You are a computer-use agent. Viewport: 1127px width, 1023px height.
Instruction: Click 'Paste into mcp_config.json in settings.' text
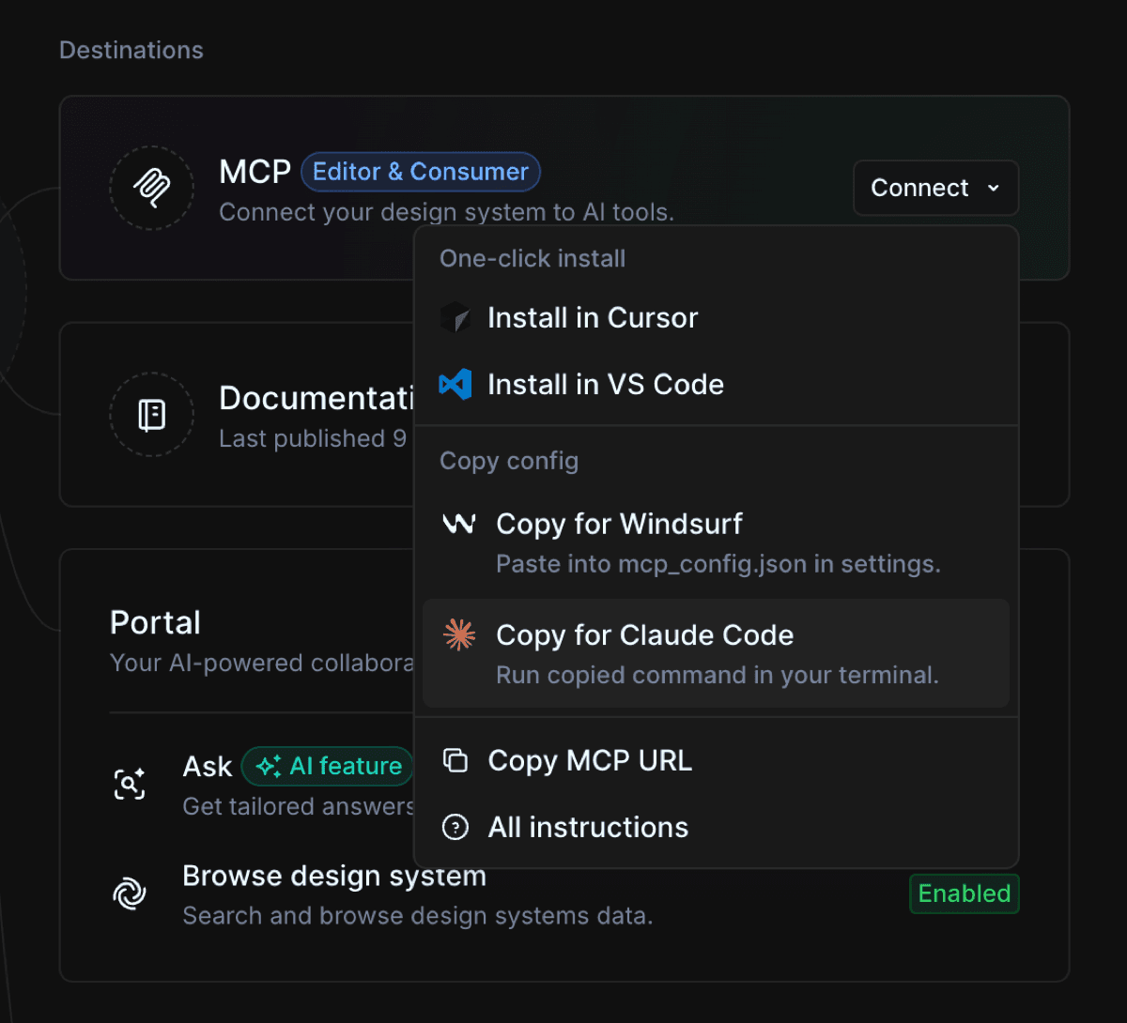[x=718, y=564]
